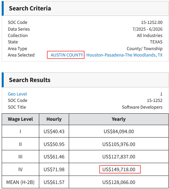Click the MEAN (H-2B) row label
Image resolution: width=169 pixels, height=189 pixels.
20,182
